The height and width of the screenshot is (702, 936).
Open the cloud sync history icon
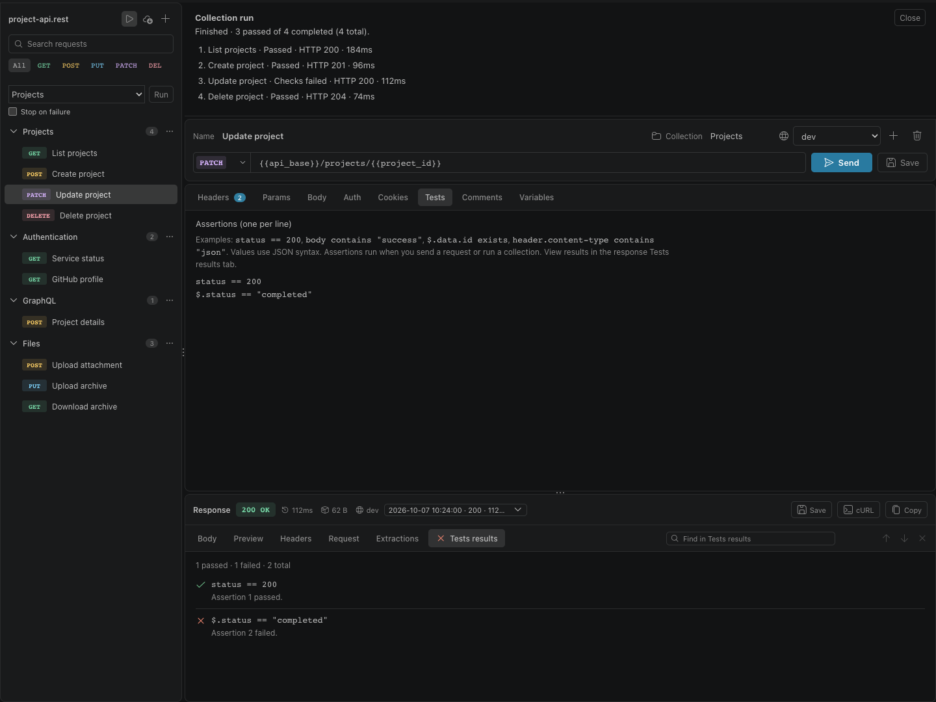pos(148,19)
